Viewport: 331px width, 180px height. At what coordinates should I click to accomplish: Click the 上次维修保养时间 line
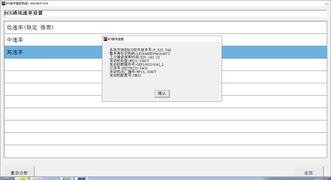click(x=135, y=57)
